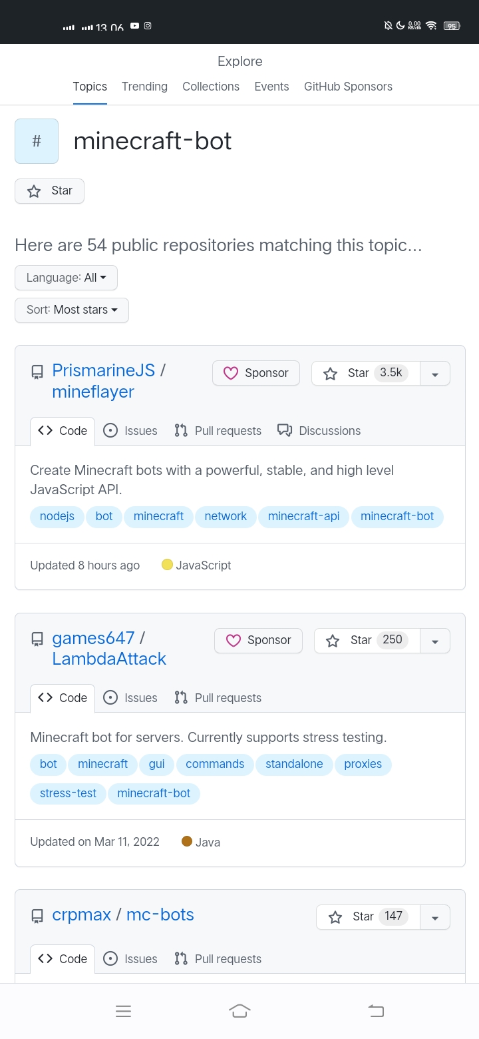Click the yellow JavaScript language color dot
Image resolution: width=479 pixels, height=1039 pixels.
click(167, 564)
